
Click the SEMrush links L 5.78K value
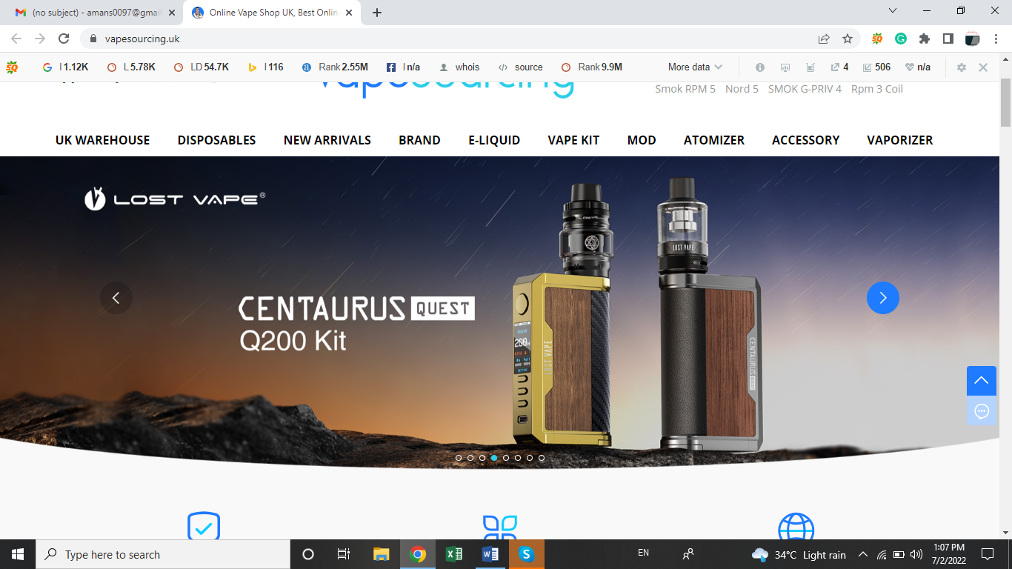[142, 67]
